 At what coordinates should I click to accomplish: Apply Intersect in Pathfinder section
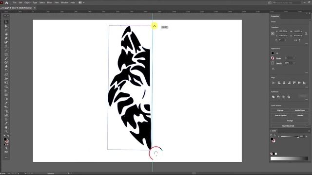tap(284, 97)
